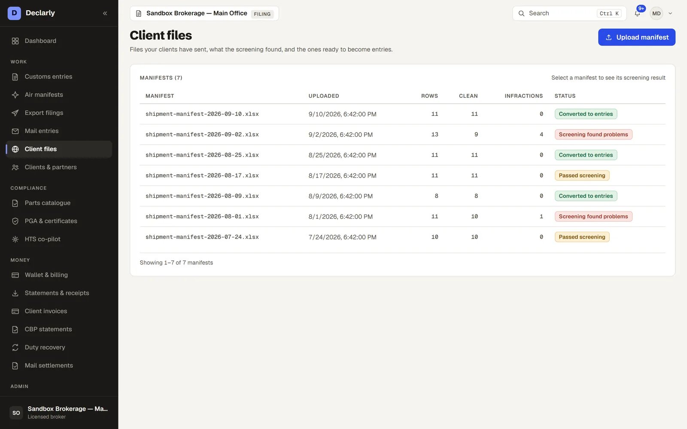Select shipment-manifest-2026-08-09.xlsx row
687x429 pixels.
pos(402,196)
